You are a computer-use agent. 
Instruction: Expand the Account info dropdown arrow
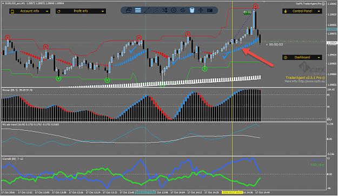(x=47, y=11)
